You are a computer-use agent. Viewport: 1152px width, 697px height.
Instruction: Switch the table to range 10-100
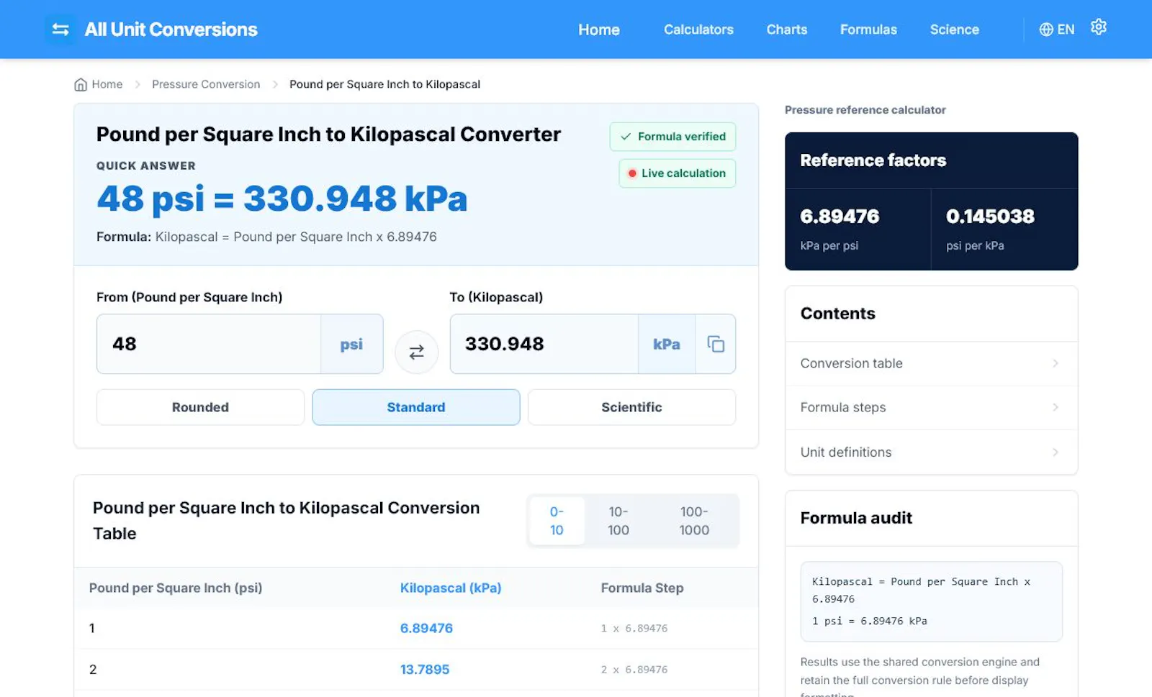coord(618,521)
